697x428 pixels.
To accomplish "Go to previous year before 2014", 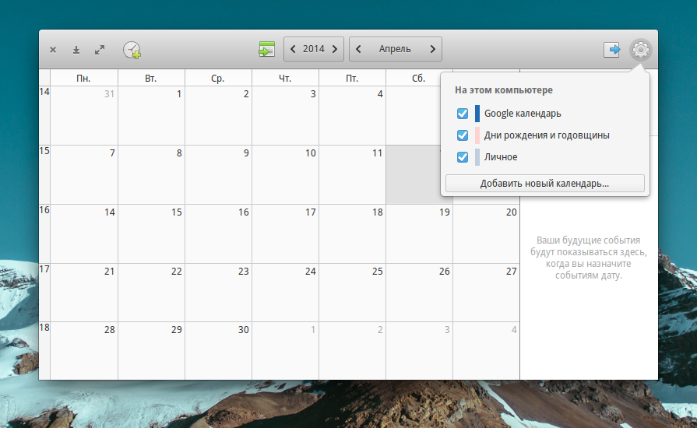I will pos(293,49).
